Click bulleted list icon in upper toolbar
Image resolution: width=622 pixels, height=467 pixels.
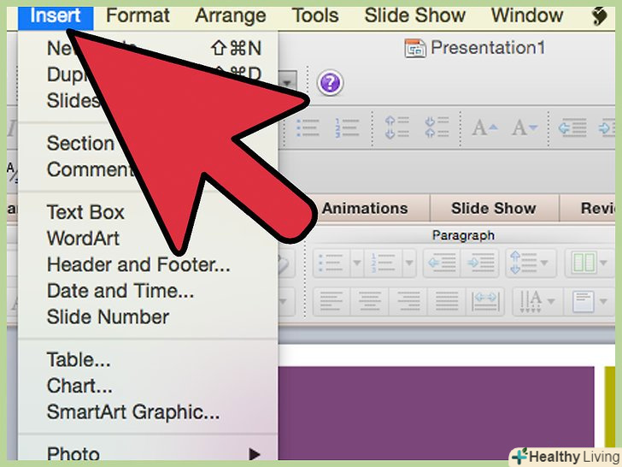(308, 128)
